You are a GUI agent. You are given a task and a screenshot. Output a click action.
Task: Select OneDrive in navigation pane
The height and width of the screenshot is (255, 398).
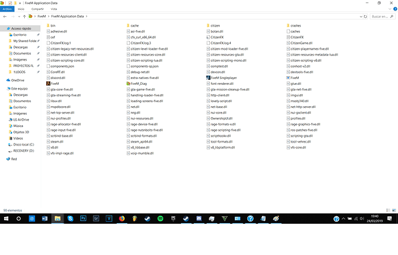[x=17, y=80]
